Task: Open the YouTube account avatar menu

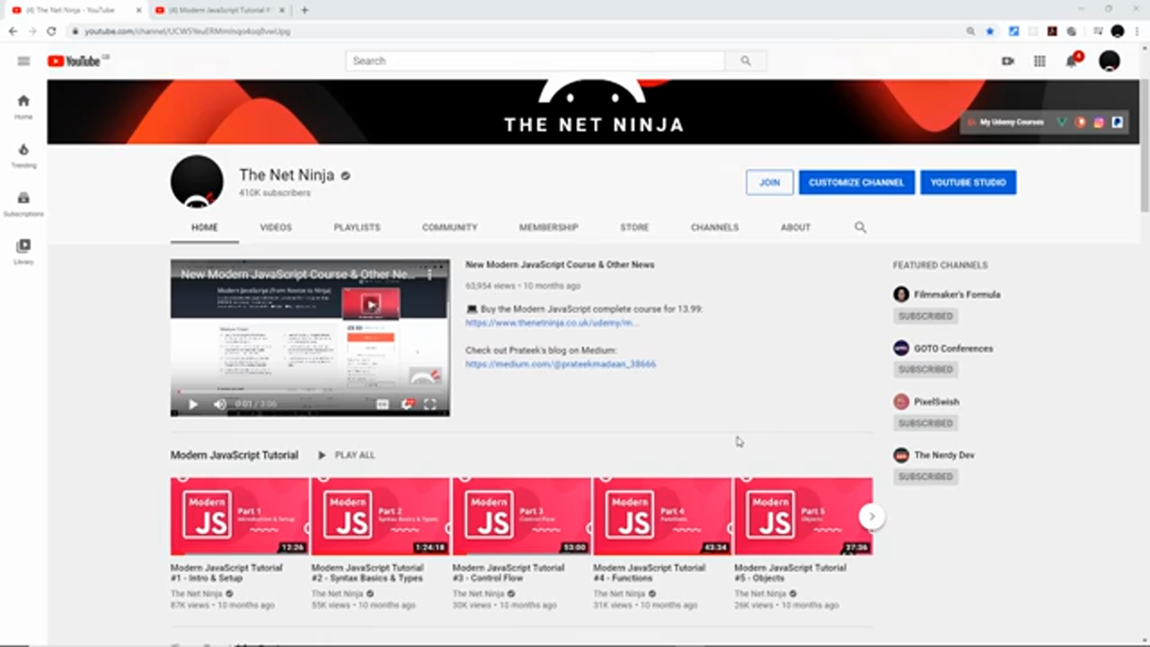Action: click(1110, 61)
